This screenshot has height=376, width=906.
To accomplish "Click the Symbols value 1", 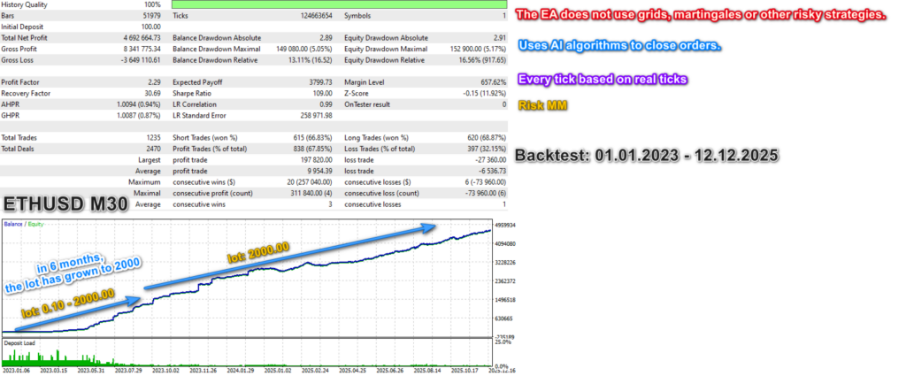I will pyautogui.click(x=504, y=16).
